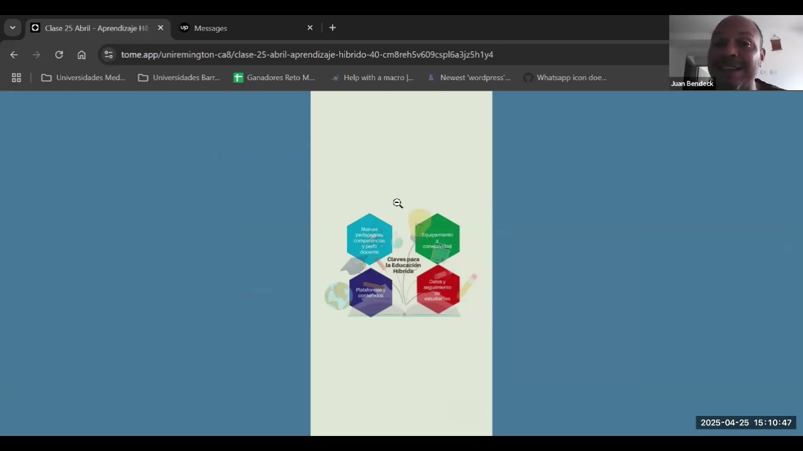
Task: Open the apps grid in bookmarks bar
Action: (16, 78)
